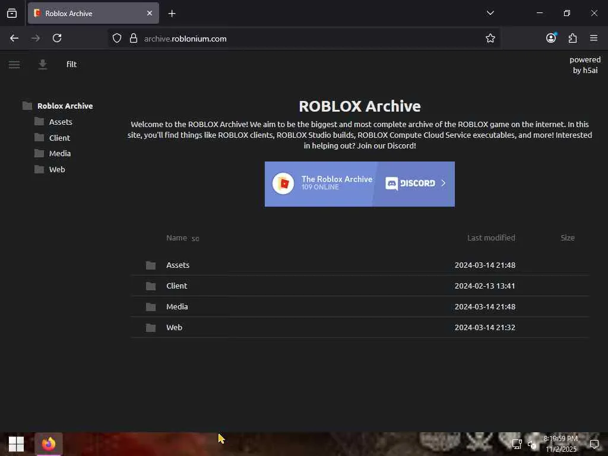Click the Client folder icon in tree
The height and width of the screenshot is (456, 608).
(x=39, y=138)
